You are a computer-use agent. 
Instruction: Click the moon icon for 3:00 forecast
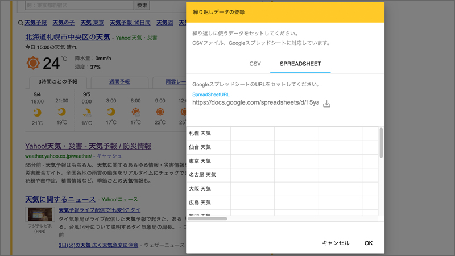pos(111,112)
